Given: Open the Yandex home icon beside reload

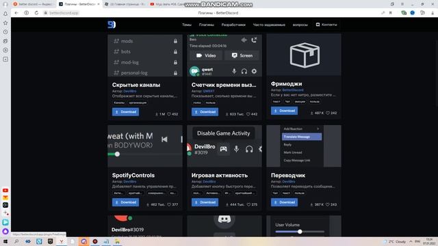Looking at the screenshot, I should pyautogui.click(x=26, y=13).
